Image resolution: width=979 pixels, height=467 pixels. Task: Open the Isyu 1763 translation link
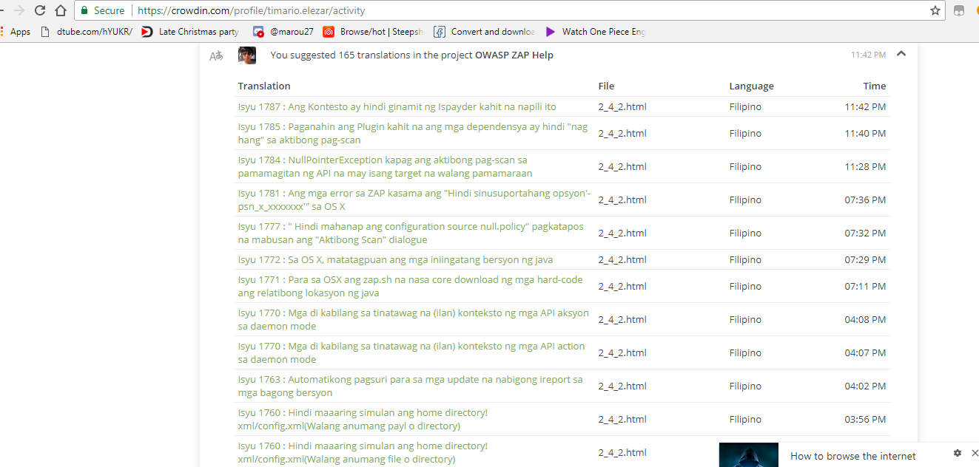coord(410,386)
